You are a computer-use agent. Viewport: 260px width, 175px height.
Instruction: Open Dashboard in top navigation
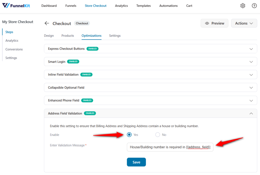click(x=49, y=6)
